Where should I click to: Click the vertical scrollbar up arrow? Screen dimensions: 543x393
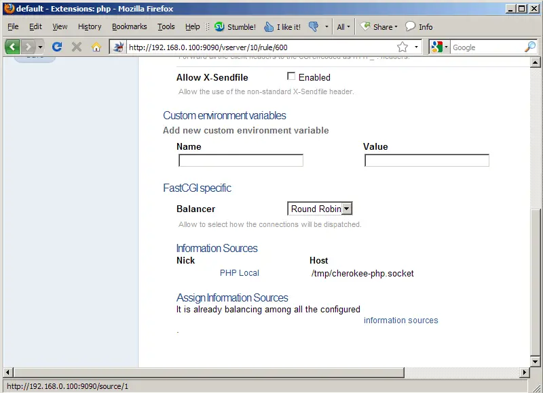pos(535,62)
